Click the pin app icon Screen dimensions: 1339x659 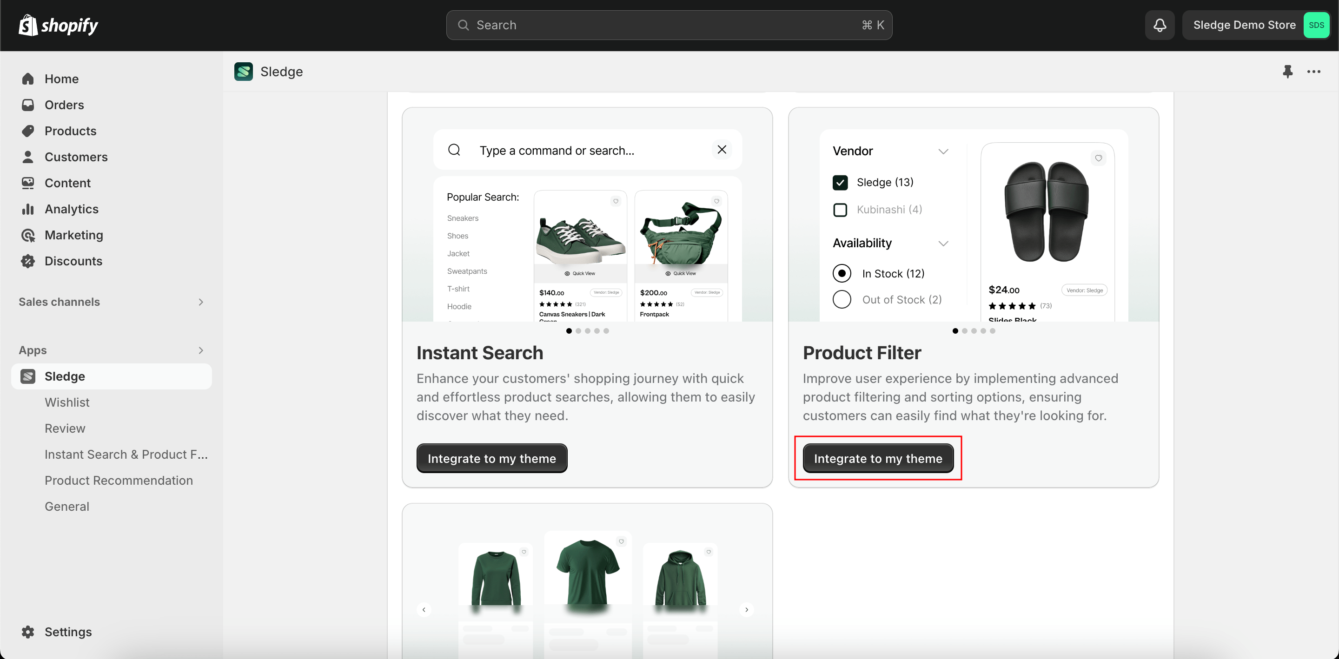tap(1287, 71)
